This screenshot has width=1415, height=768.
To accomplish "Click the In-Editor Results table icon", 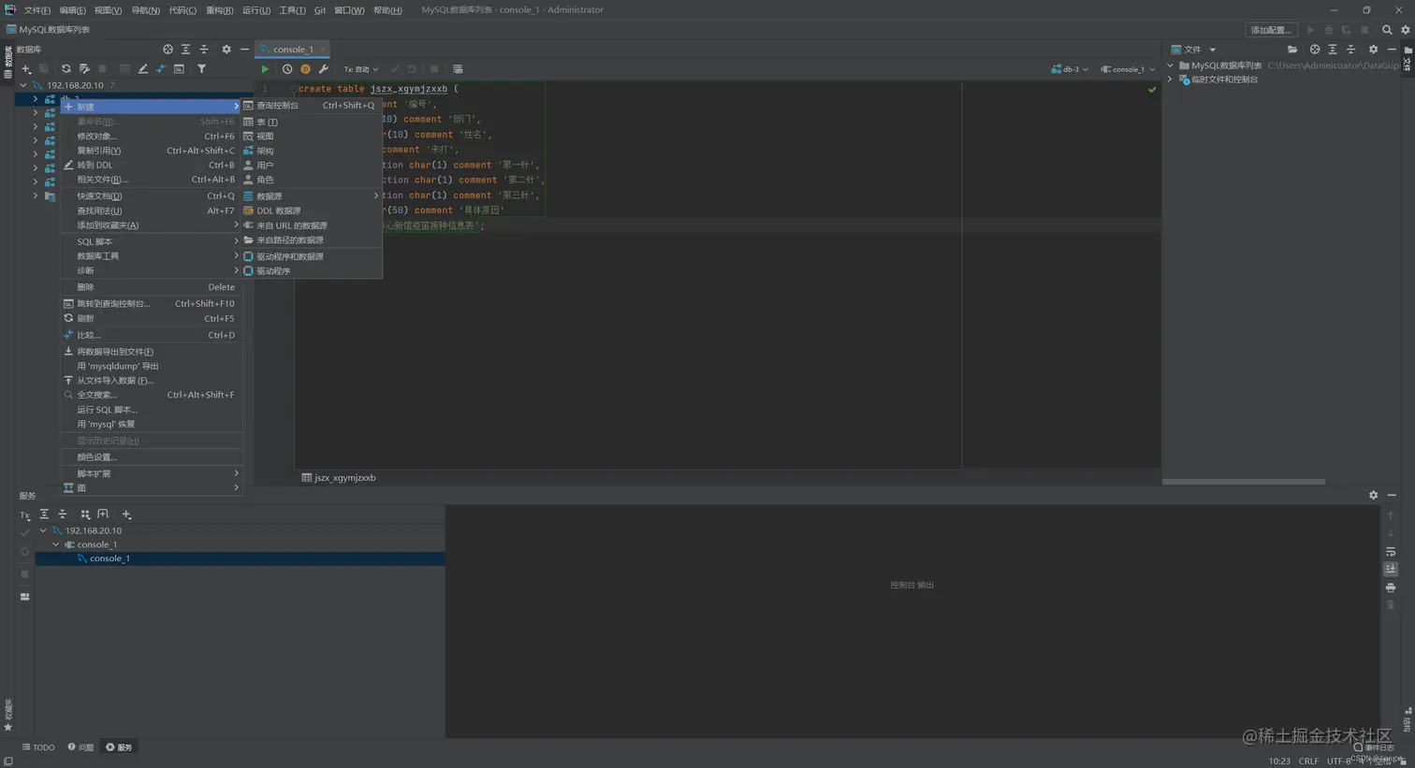I will (458, 69).
